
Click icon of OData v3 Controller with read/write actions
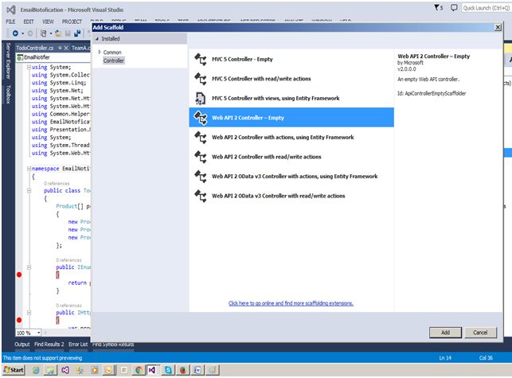click(x=201, y=197)
